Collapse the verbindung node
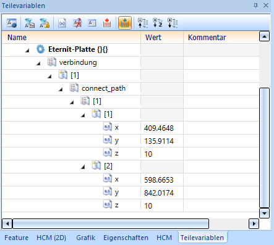Image resolution: width=274 pixels, height=245 pixels. point(38,64)
